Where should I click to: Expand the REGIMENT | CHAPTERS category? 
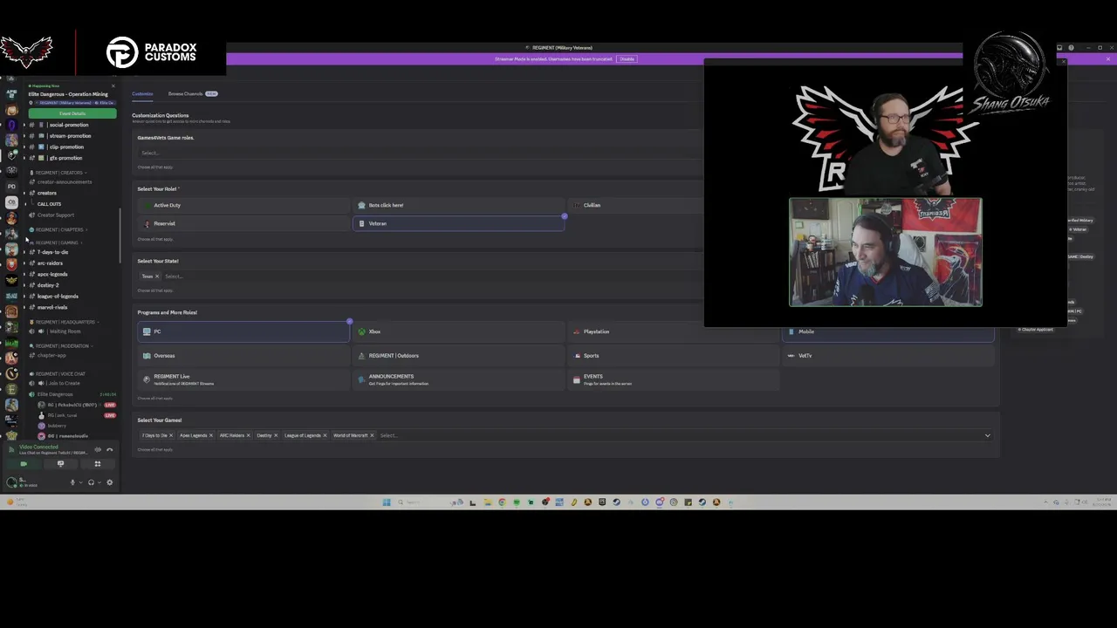(59, 229)
